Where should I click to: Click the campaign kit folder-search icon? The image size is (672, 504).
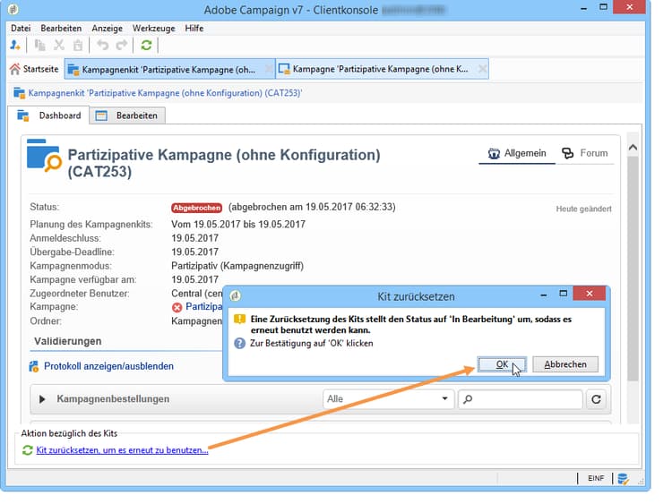(x=44, y=156)
